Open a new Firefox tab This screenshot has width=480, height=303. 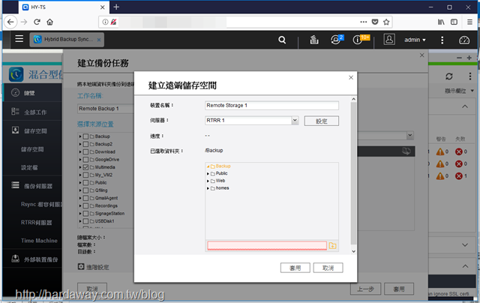click(116, 7)
